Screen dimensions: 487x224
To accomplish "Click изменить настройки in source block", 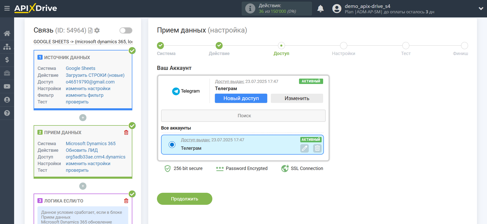I will [88, 89].
